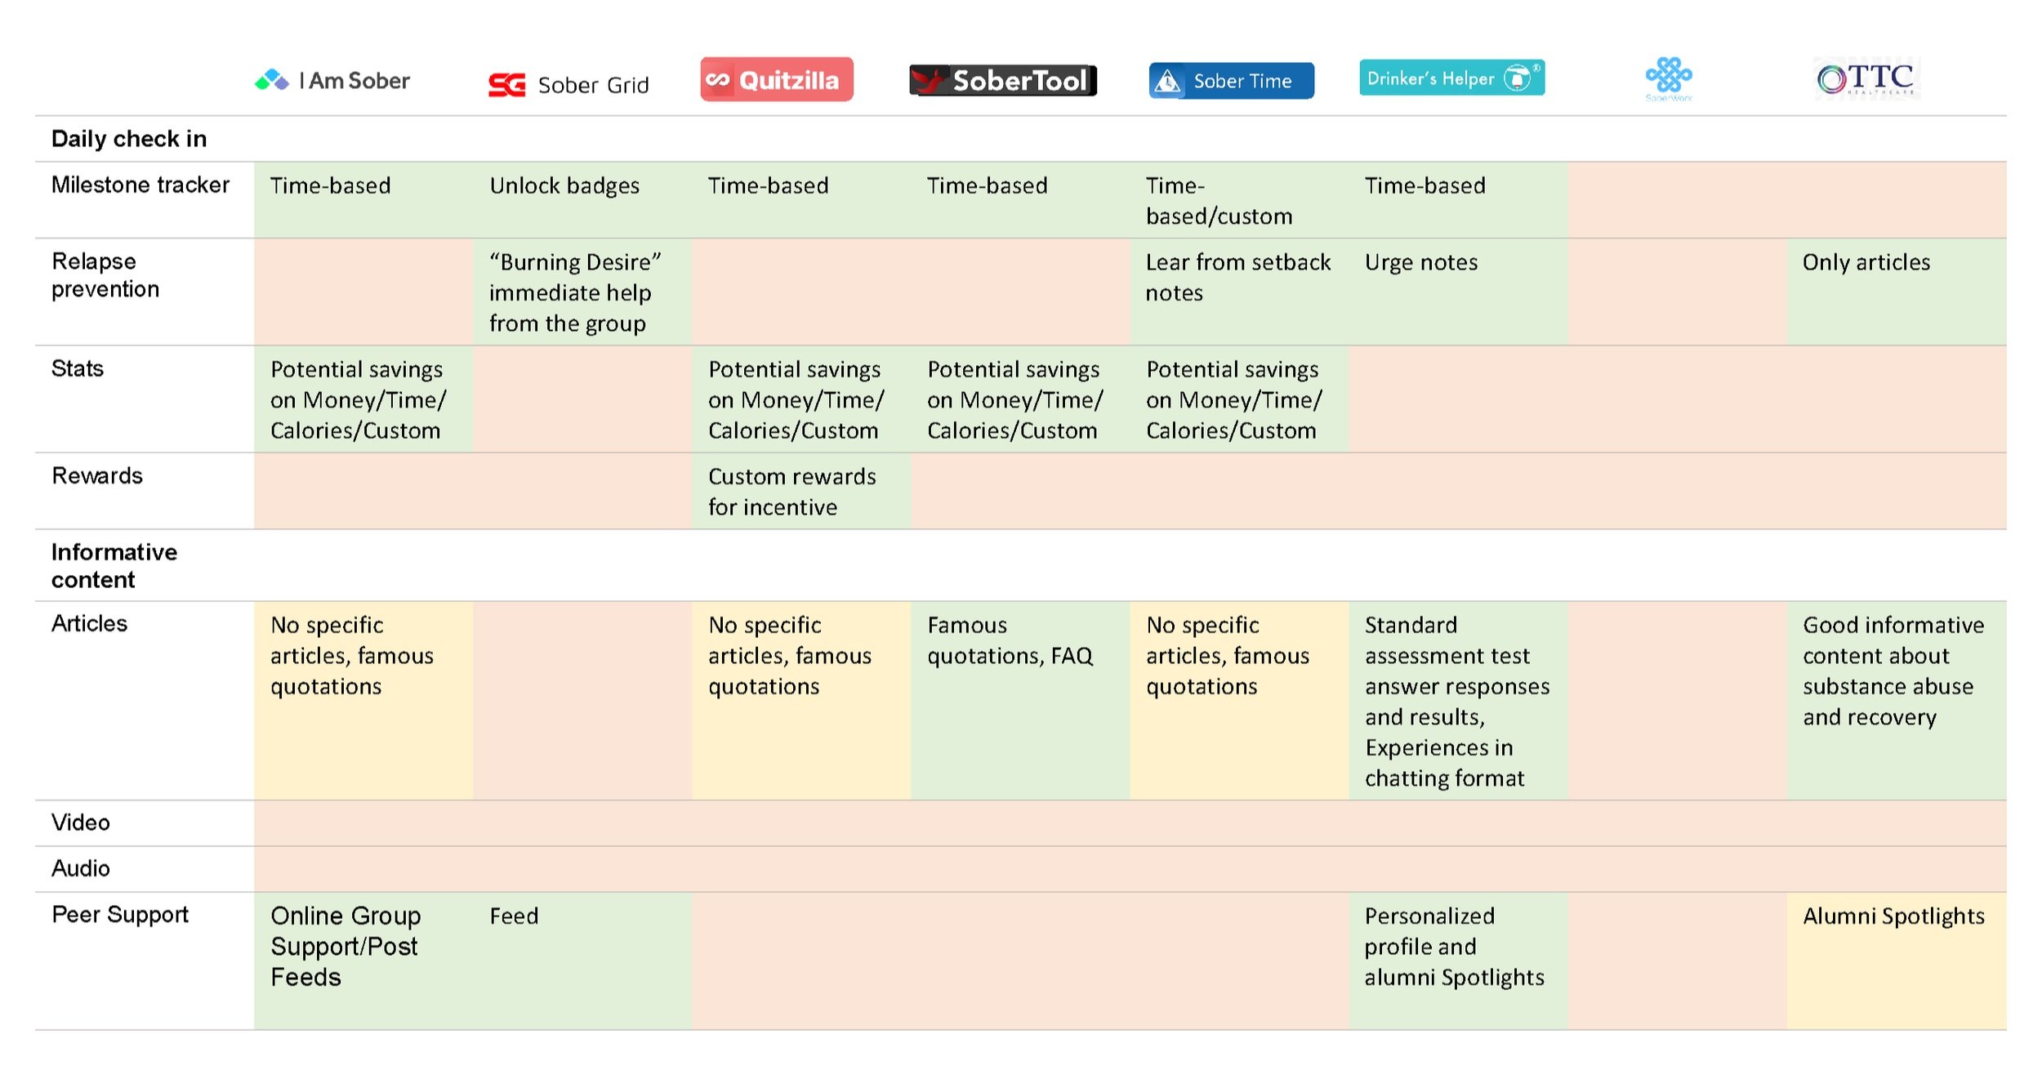Click the Sober Time logo
The width and height of the screenshot is (2042, 1088).
1231,80
